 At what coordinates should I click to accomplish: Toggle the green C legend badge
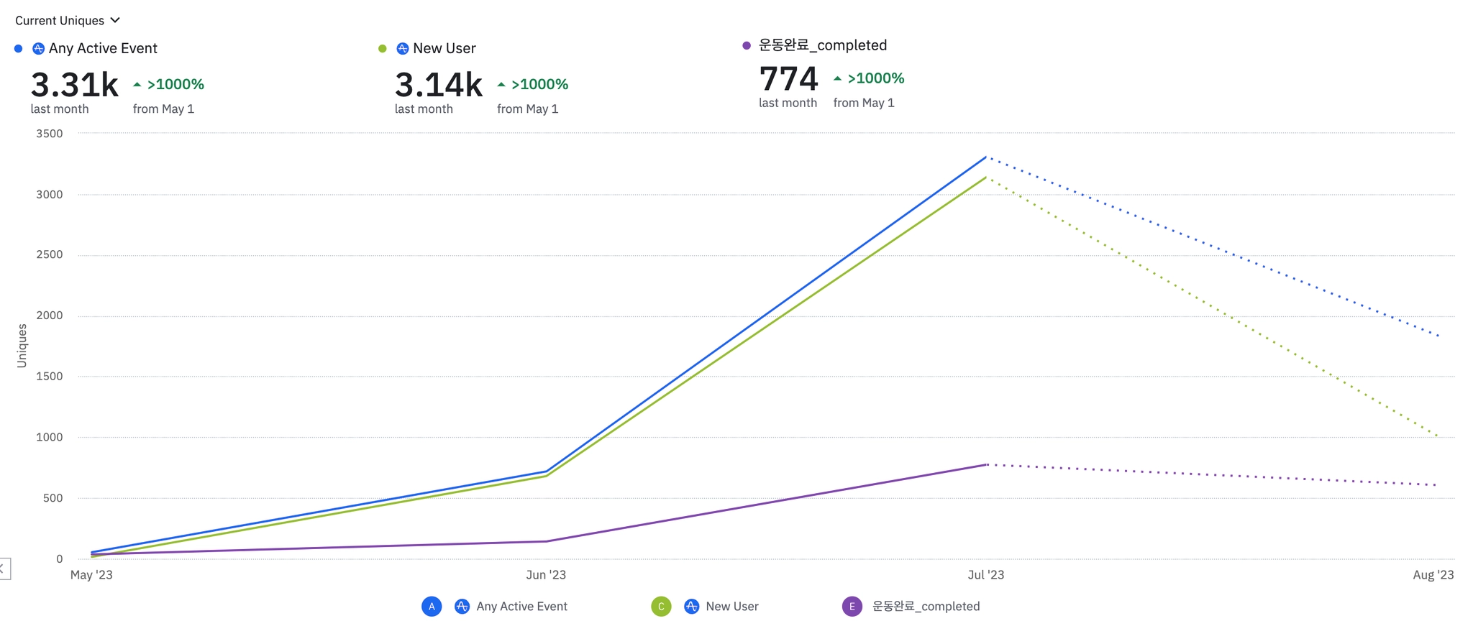661,607
